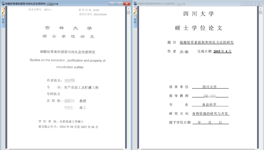
Task: Click the annotation note icon in the right window
Action: click(x=135, y=8)
